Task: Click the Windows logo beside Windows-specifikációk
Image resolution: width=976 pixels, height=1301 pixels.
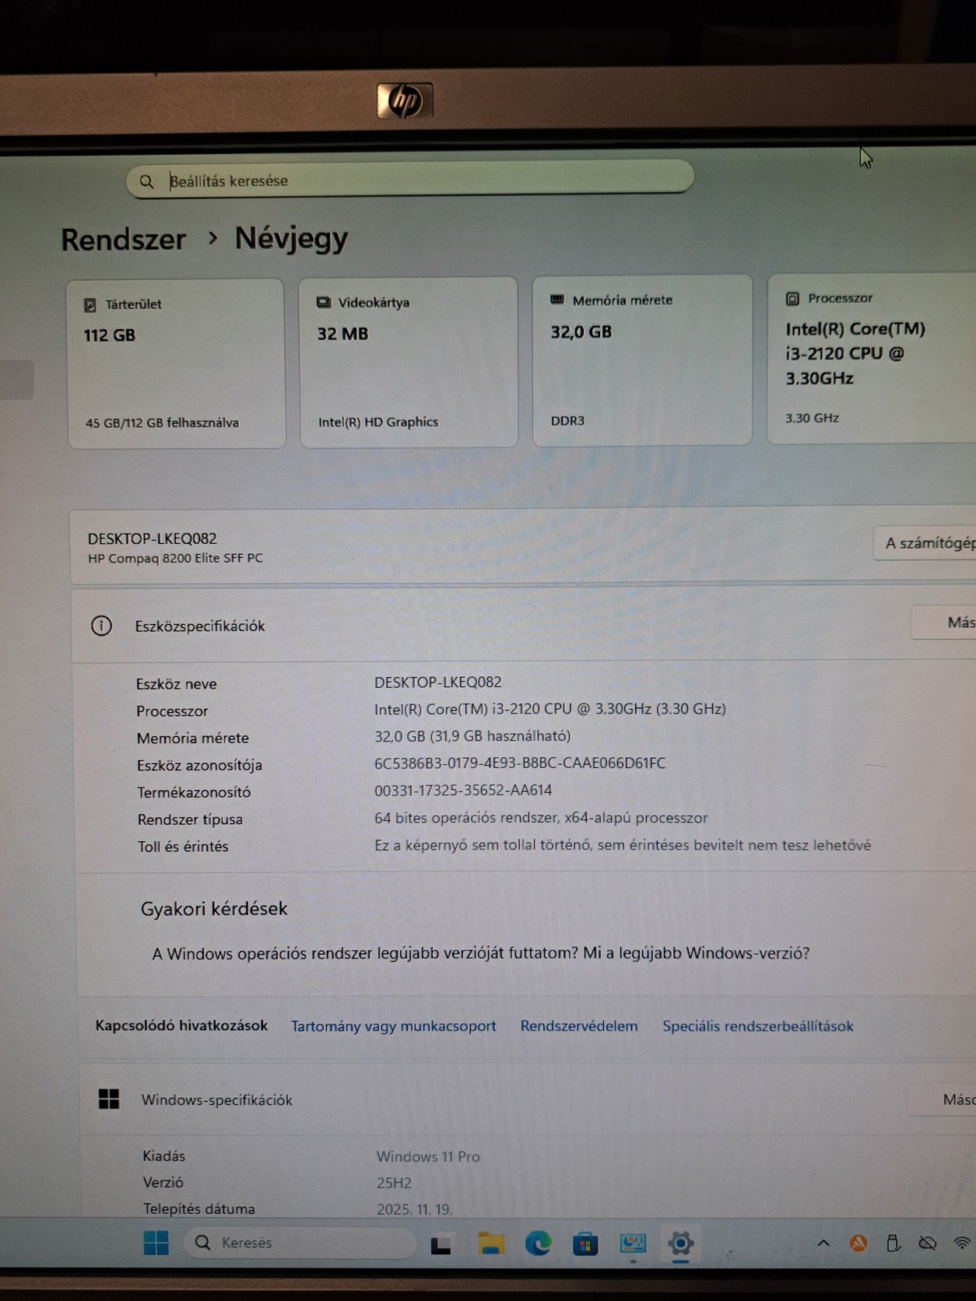Action: click(x=109, y=1099)
